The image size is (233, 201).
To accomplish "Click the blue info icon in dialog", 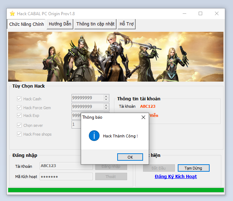I will pos(94,136).
